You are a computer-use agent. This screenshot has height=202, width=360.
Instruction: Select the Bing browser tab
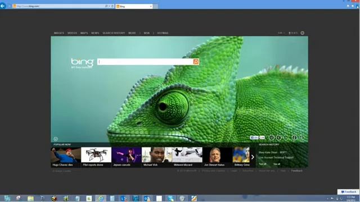pos(134,6)
